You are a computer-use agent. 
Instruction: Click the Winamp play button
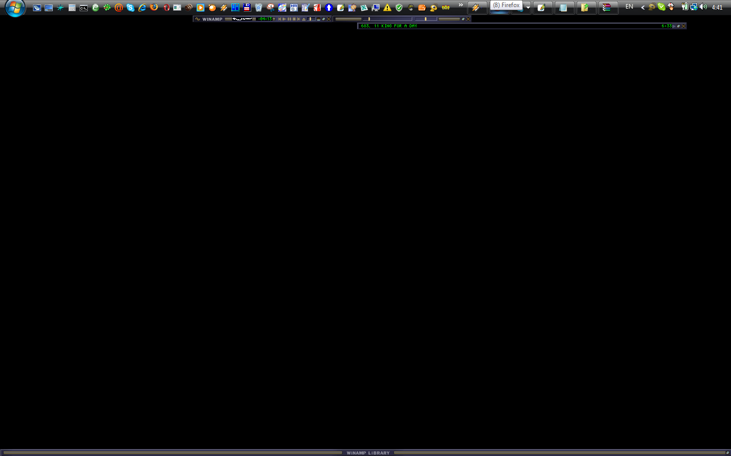point(284,19)
